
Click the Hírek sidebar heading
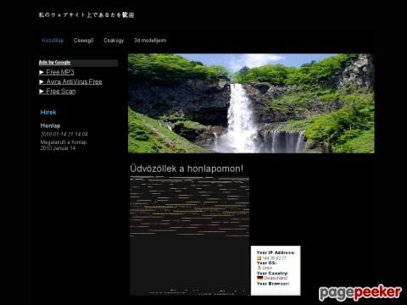coord(48,113)
